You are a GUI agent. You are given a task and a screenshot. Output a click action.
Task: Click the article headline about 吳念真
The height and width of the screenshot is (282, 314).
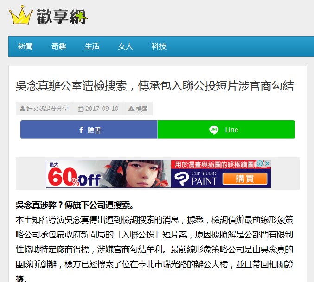tap(154, 86)
